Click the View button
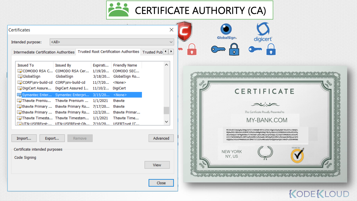 (x=157, y=165)
